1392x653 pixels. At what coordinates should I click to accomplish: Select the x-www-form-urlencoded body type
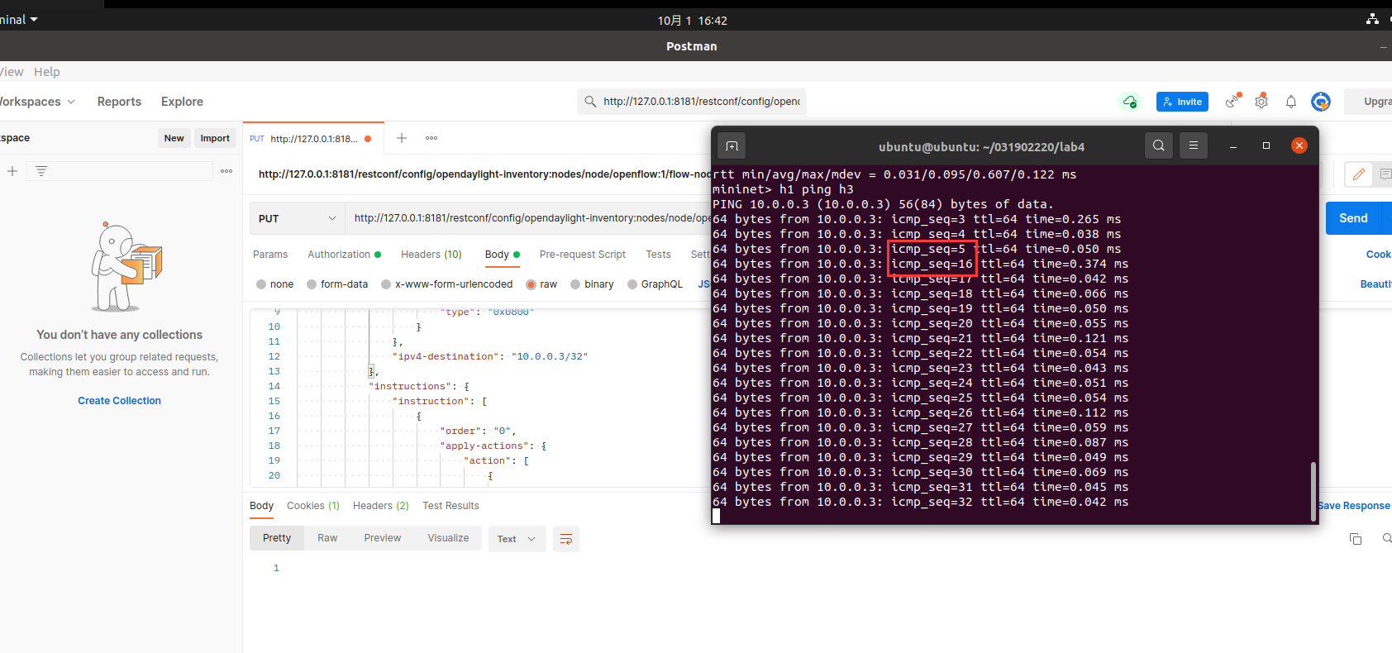pyautogui.click(x=447, y=284)
